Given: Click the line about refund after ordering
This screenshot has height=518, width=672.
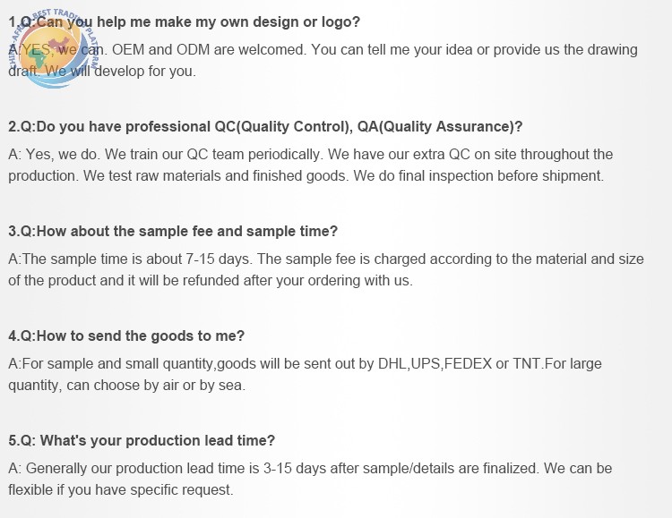Looking at the screenshot, I should pyautogui.click(x=211, y=281).
